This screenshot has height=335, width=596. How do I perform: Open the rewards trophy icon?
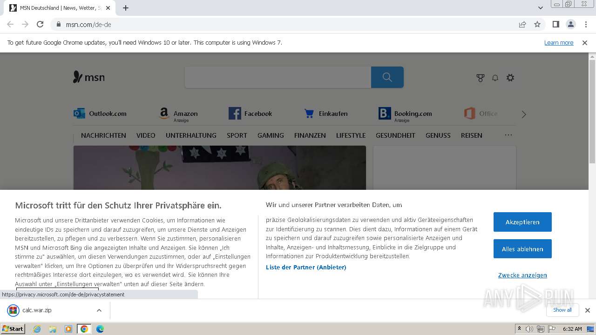[481, 78]
